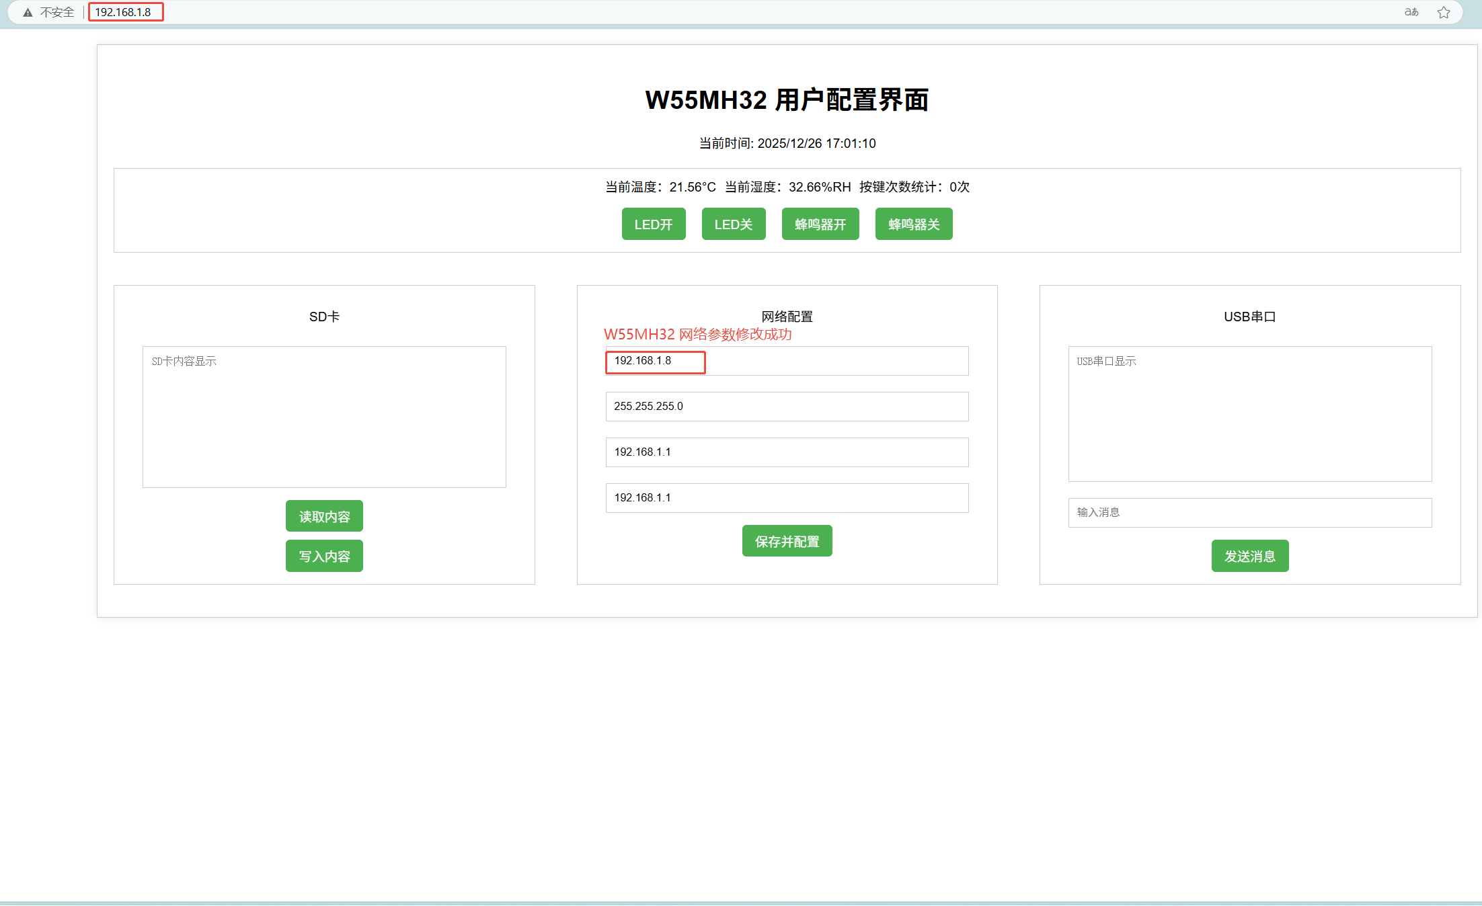This screenshot has height=906, width=1482.
Task: Click the 不安全 security label
Action: 57,12
